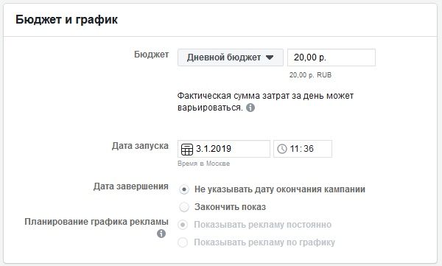Viewport: 442px width, 266px height.
Task: Click the 'Бюджет и график' section heading
Action: (x=66, y=19)
